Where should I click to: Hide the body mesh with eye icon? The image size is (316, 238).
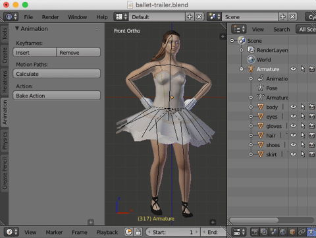pyautogui.click(x=293, y=107)
